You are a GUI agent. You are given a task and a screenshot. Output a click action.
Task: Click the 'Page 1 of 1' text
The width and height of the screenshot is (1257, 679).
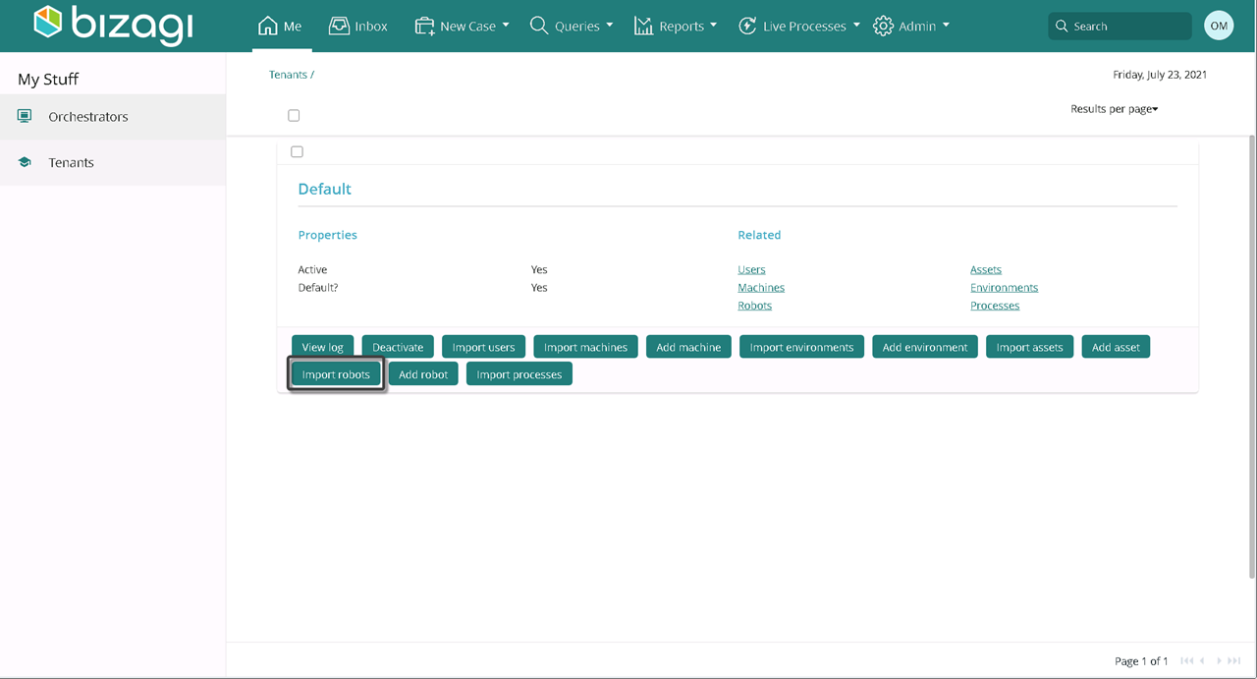pyautogui.click(x=1141, y=661)
